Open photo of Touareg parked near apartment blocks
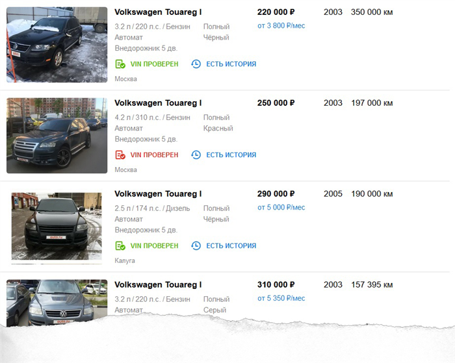The height and width of the screenshot is (363, 455). coord(57,136)
